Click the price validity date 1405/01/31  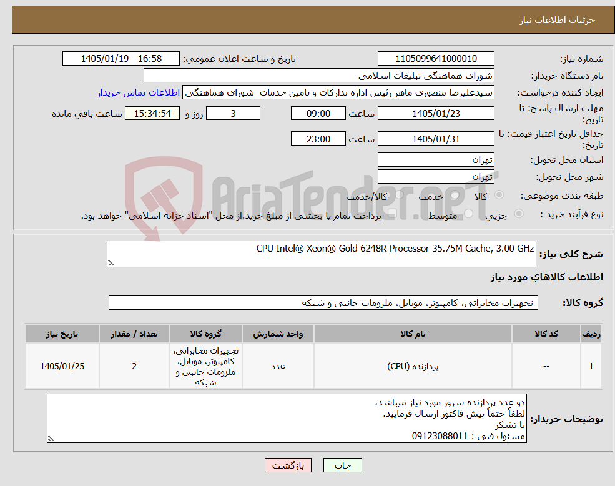436,139
